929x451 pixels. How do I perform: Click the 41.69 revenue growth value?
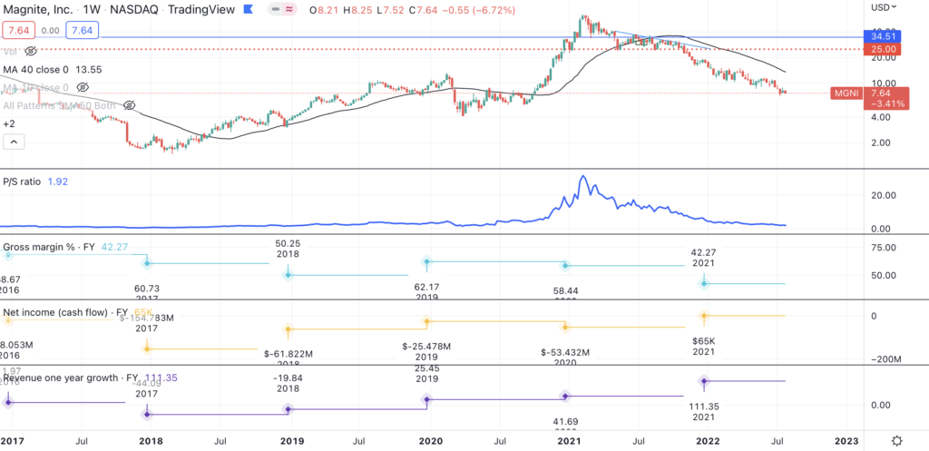click(565, 422)
